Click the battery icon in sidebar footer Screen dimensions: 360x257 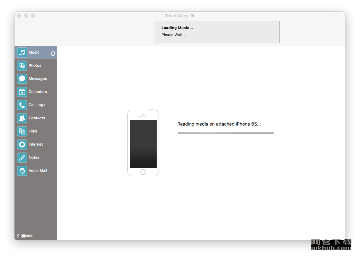click(x=23, y=236)
